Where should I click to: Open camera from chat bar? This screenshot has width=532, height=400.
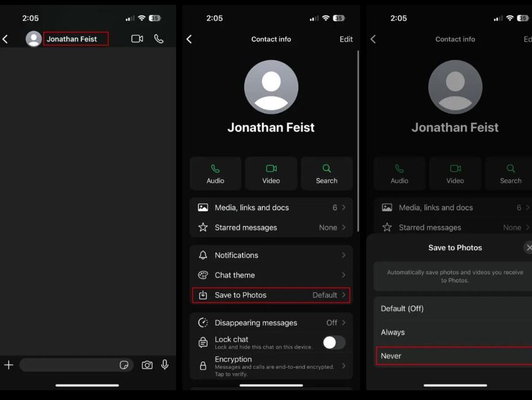147,364
